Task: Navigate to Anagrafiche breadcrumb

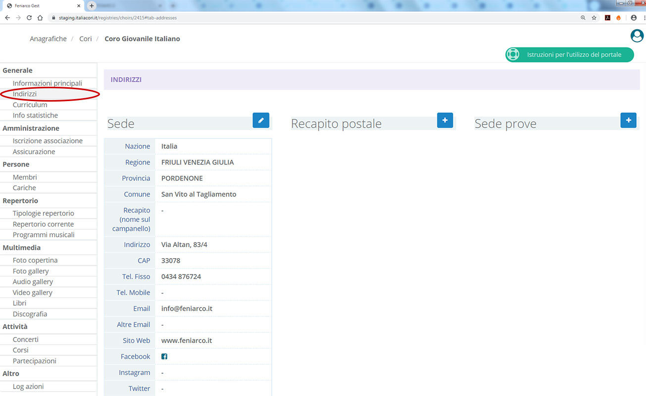Action: click(48, 39)
